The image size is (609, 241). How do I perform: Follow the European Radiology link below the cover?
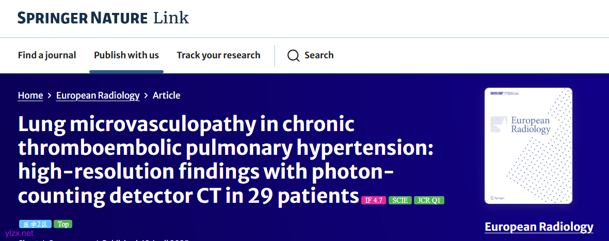pos(539,227)
